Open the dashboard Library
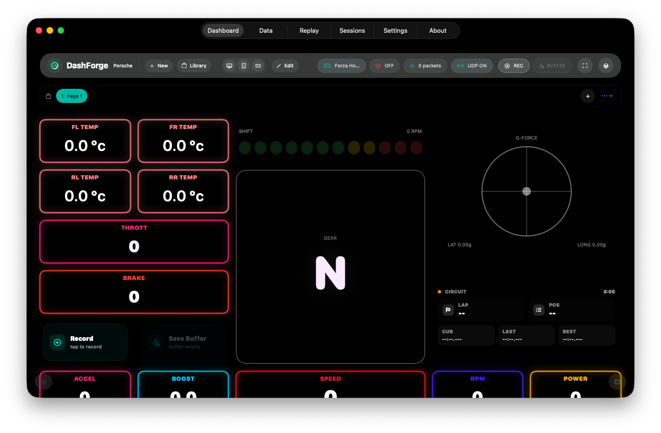This screenshot has width=661, height=433. tap(194, 66)
